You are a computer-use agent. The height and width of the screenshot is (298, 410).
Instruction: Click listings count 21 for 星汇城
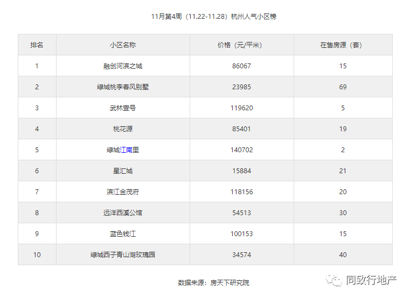click(343, 171)
